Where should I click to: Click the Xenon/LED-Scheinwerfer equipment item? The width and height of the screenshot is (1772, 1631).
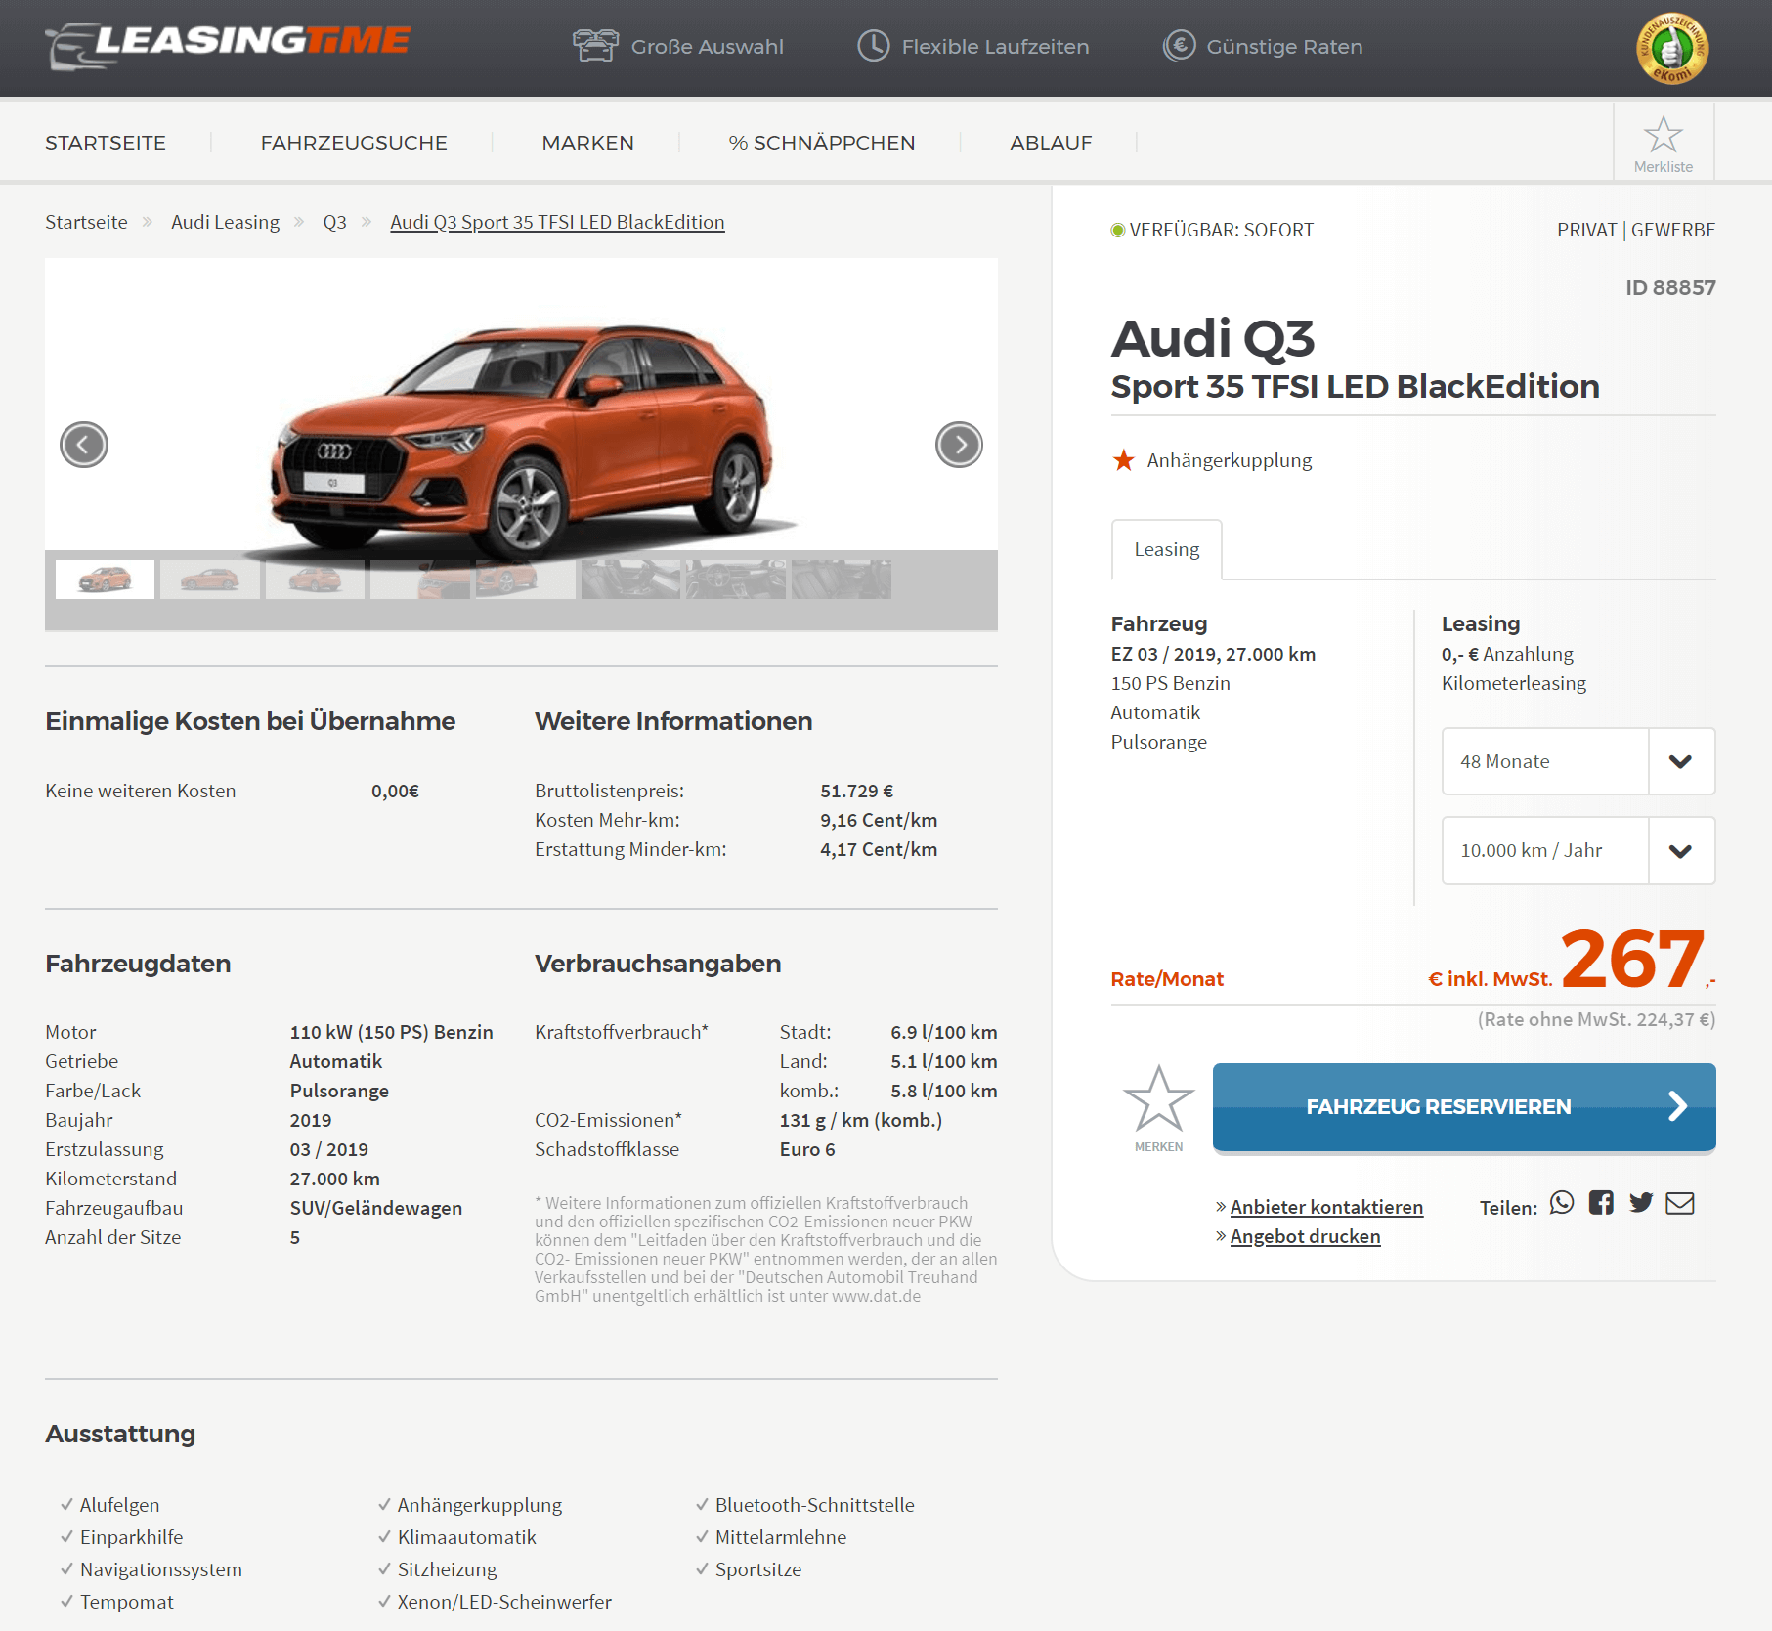(x=504, y=1602)
